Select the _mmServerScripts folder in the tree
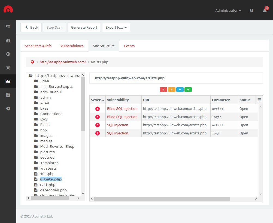 [56, 87]
